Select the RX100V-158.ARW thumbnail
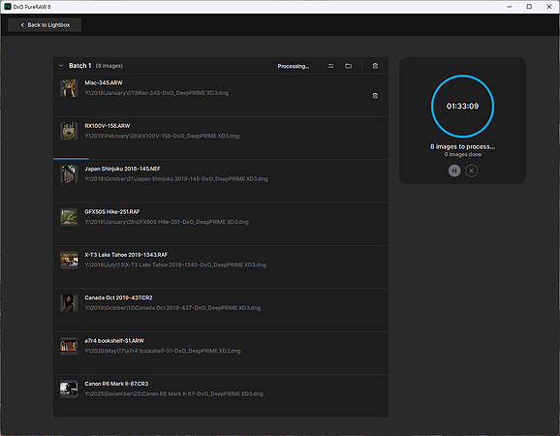560x436 pixels. pos(69,131)
